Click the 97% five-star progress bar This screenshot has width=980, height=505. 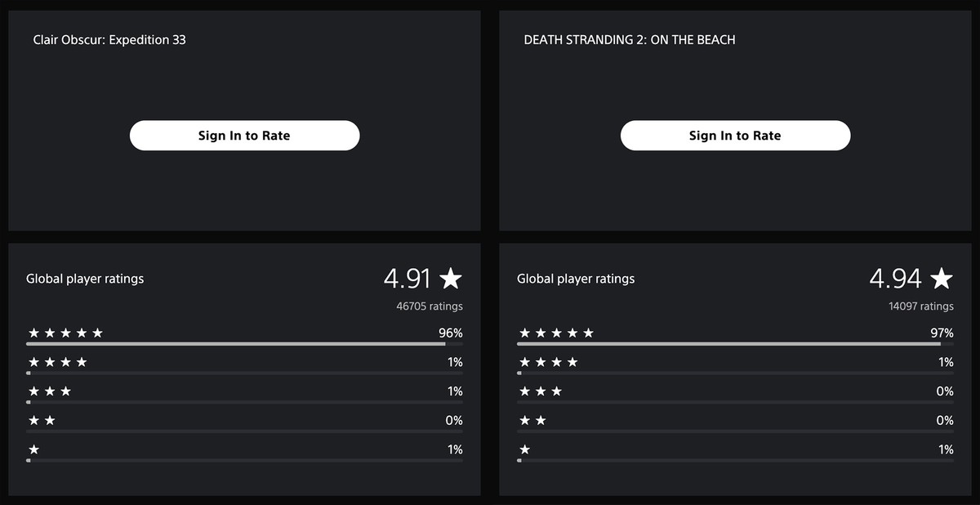pos(735,344)
